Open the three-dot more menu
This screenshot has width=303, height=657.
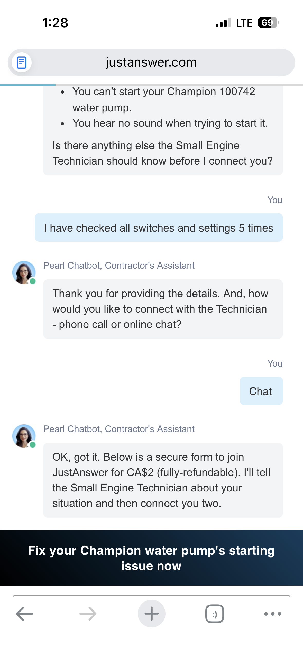point(273,614)
